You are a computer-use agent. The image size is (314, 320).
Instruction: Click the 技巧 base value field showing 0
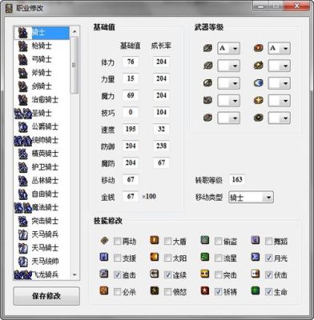point(131,112)
